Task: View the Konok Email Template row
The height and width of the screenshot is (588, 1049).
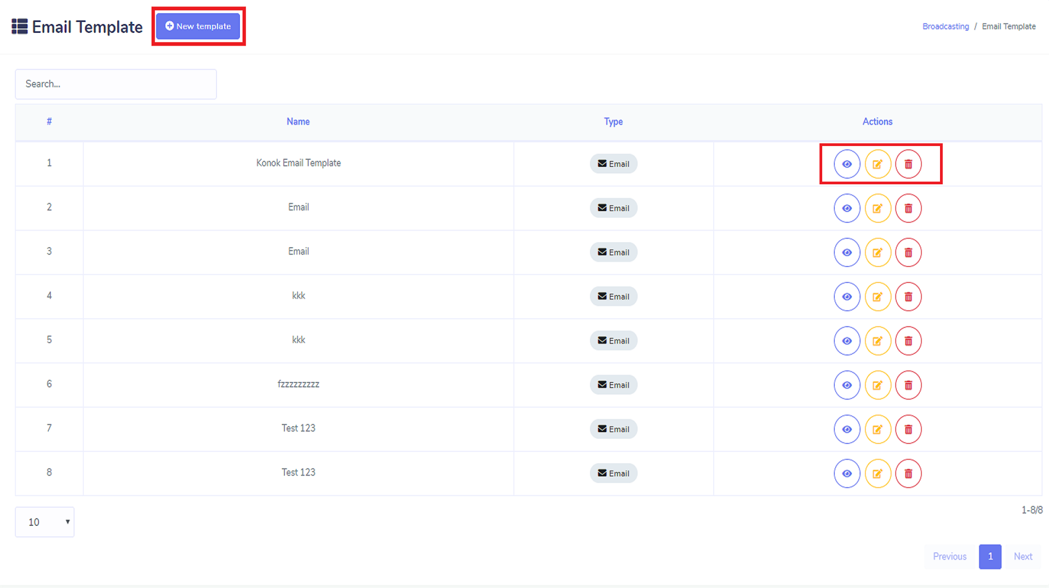Action: click(x=847, y=164)
